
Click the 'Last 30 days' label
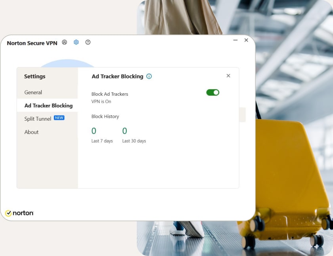pyautogui.click(x=134, y=141)
